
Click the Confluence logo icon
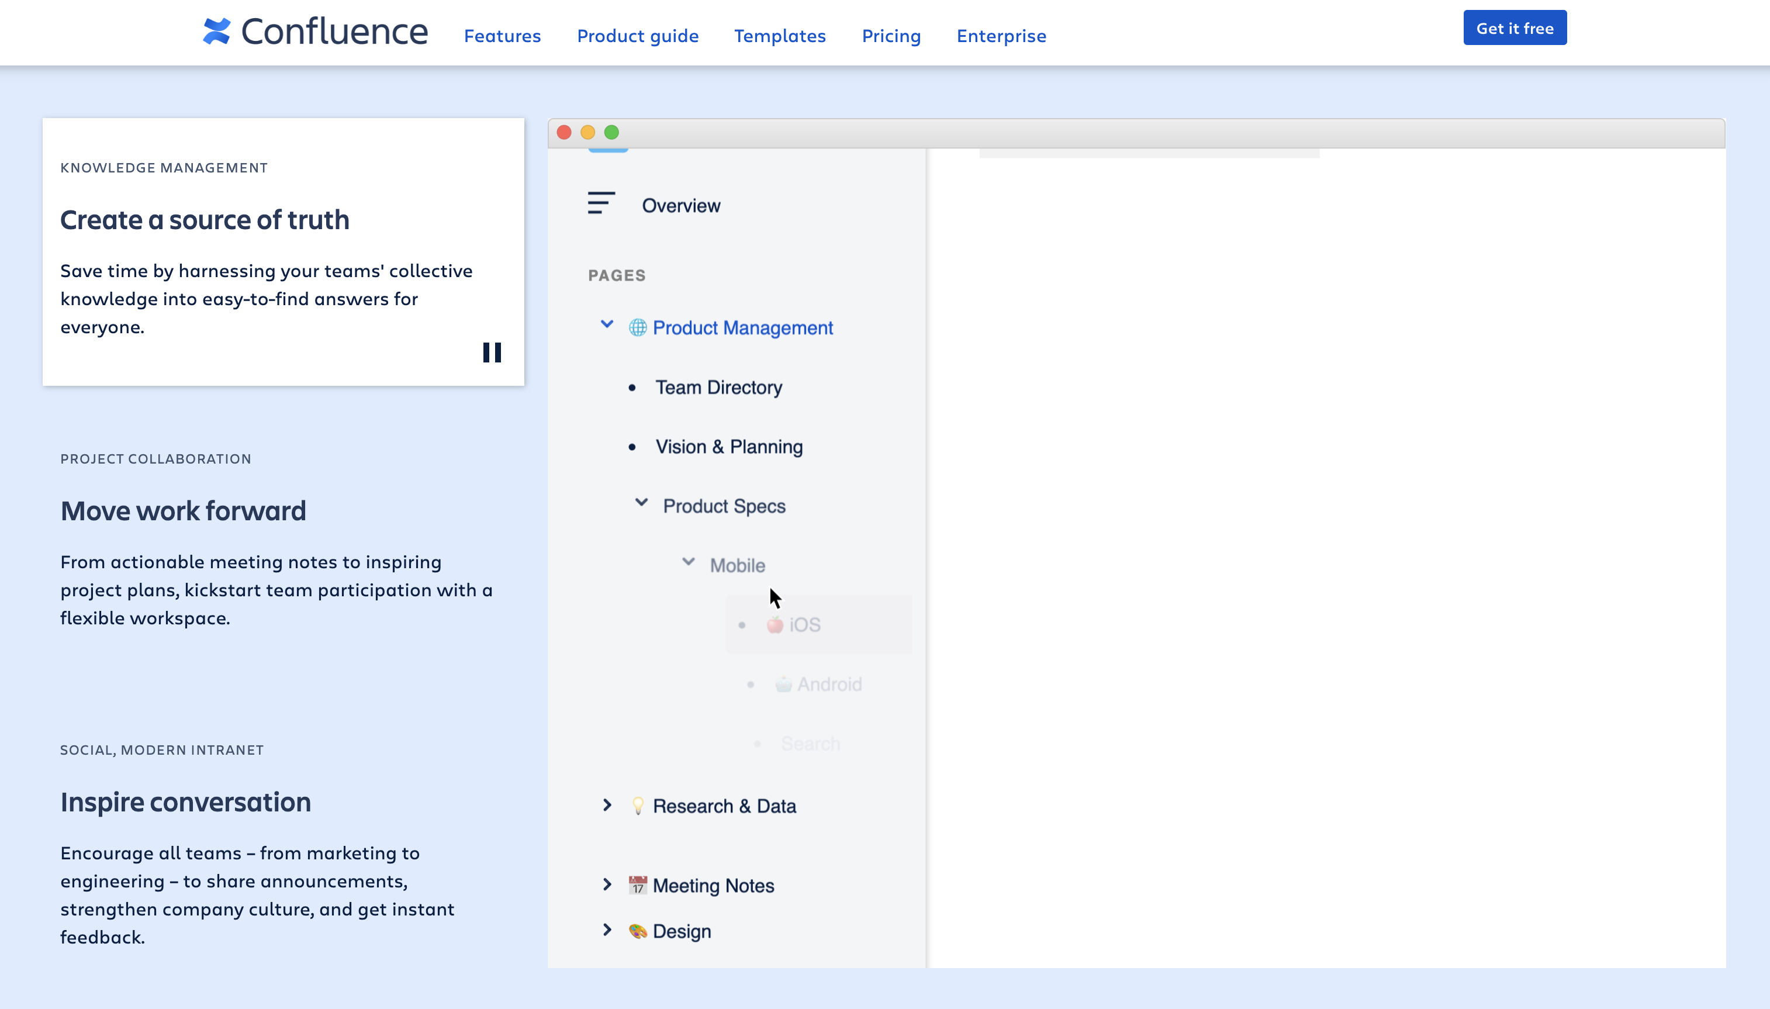217,31
